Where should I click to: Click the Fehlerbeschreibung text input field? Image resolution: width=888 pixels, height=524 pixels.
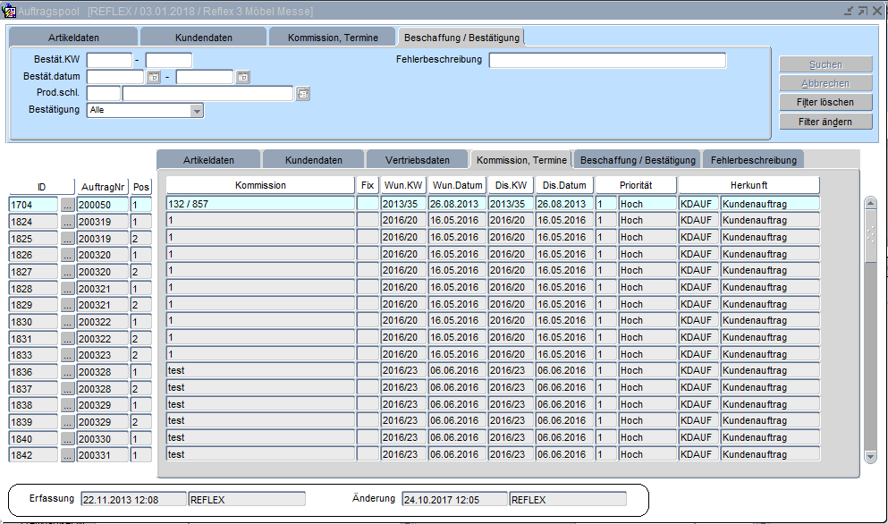[x=607, y=61]
